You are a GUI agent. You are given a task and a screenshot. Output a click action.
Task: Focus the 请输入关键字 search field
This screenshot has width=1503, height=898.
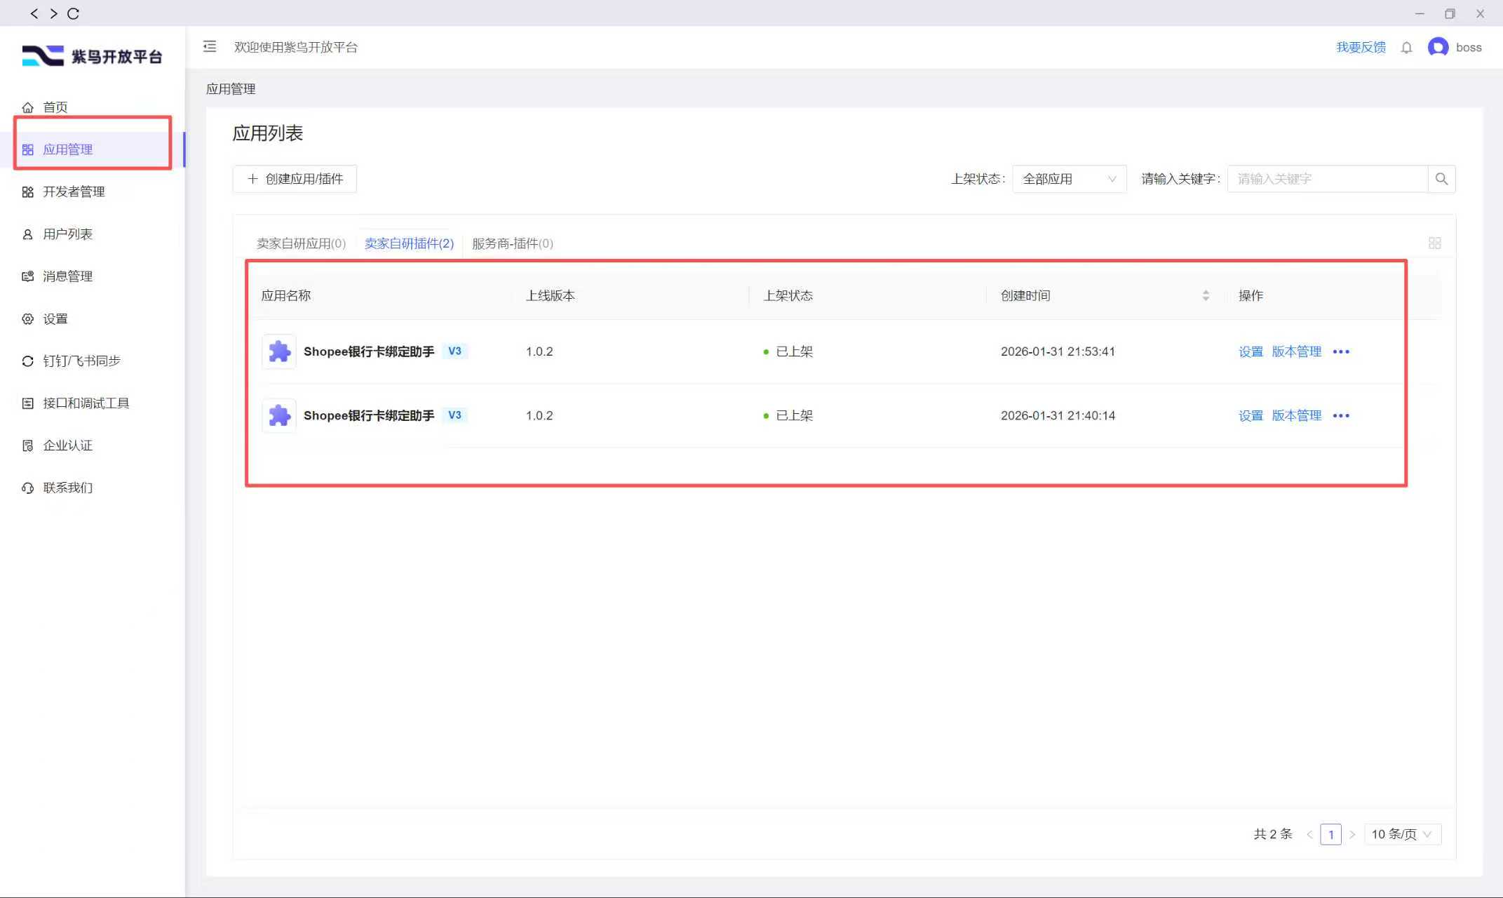1328,179
